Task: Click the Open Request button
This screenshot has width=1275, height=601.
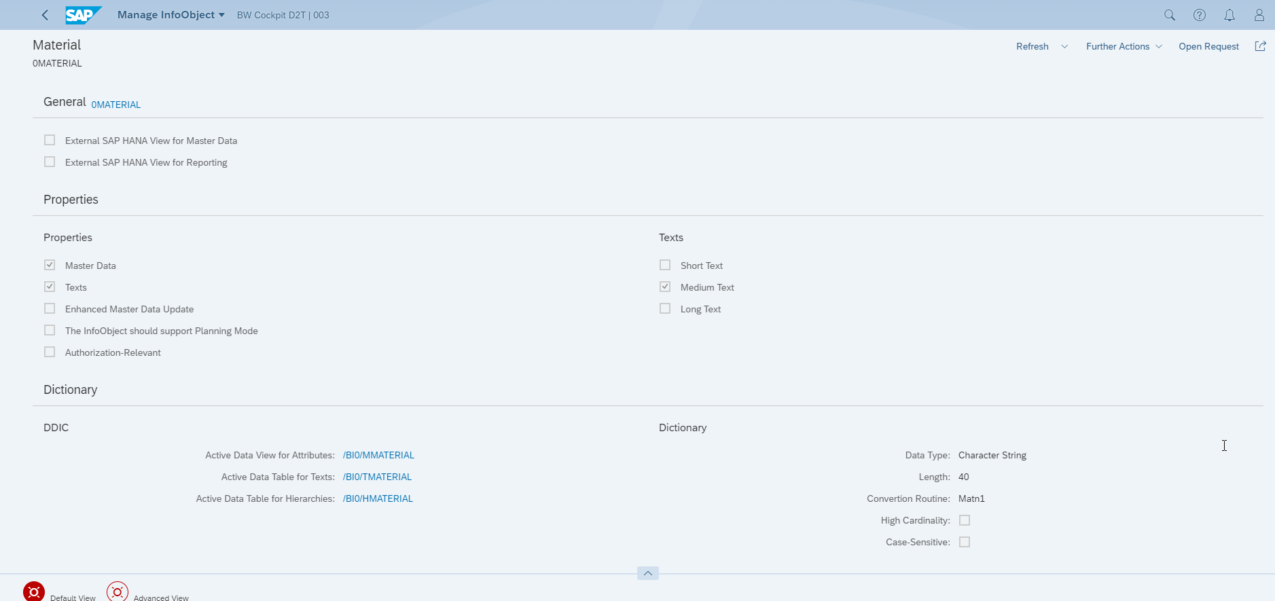Action: (1208, 46)
